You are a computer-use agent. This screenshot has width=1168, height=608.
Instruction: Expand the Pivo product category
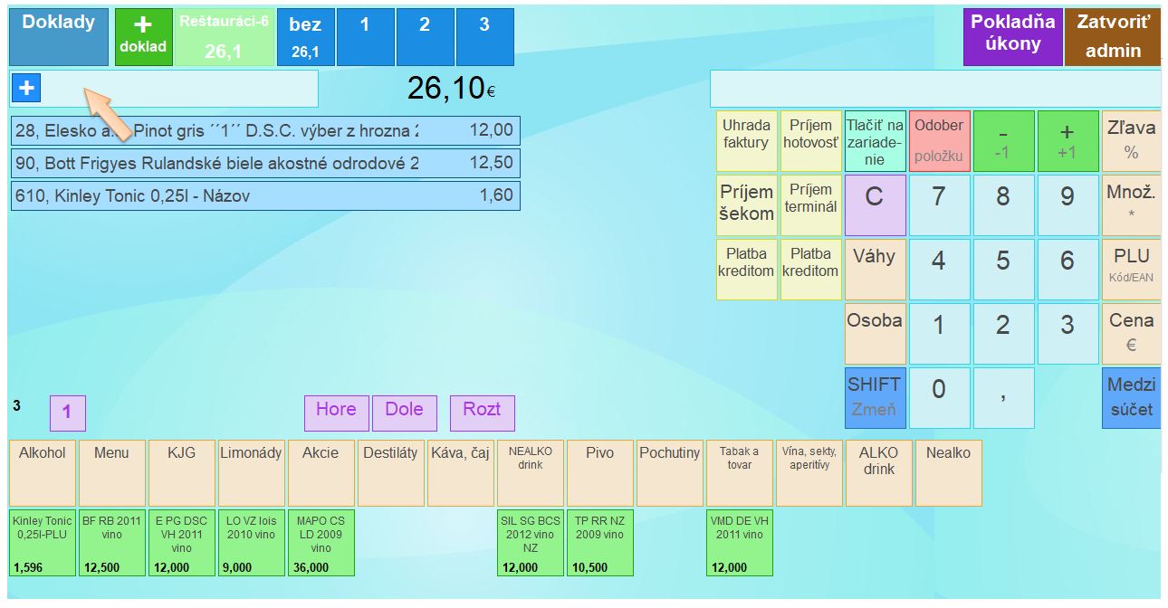click(599, 472)
